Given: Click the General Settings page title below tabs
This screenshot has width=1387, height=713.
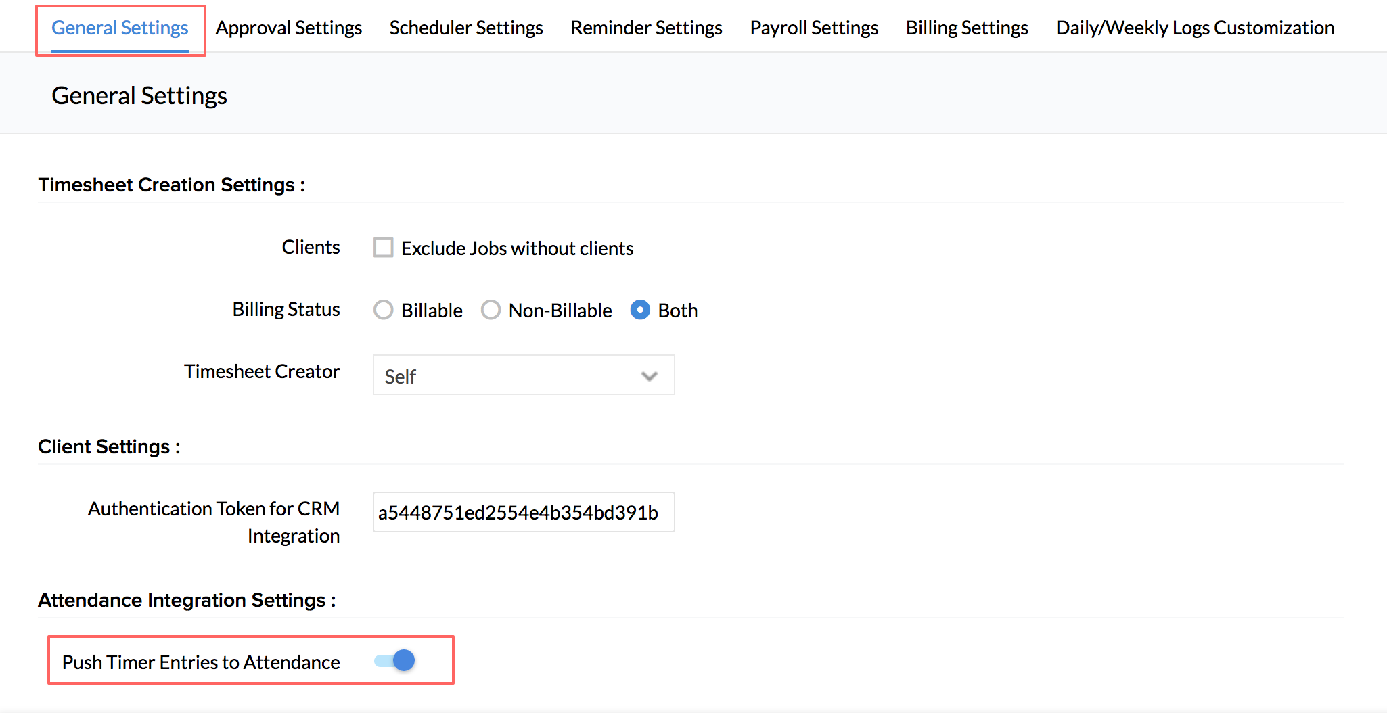Looking at the screenshot, I should (x=139, y=95).
